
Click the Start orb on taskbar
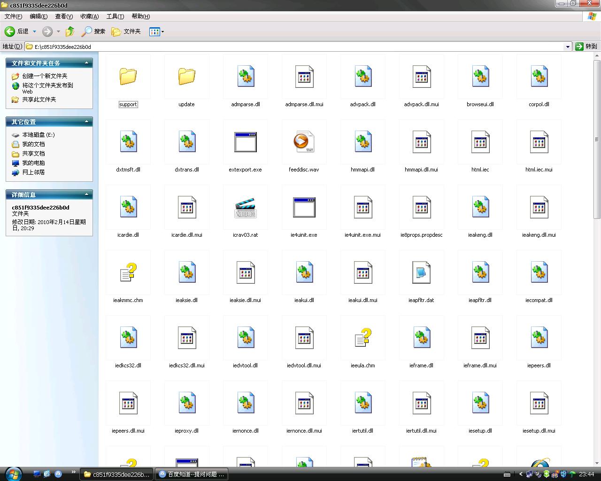pos(13,473)
